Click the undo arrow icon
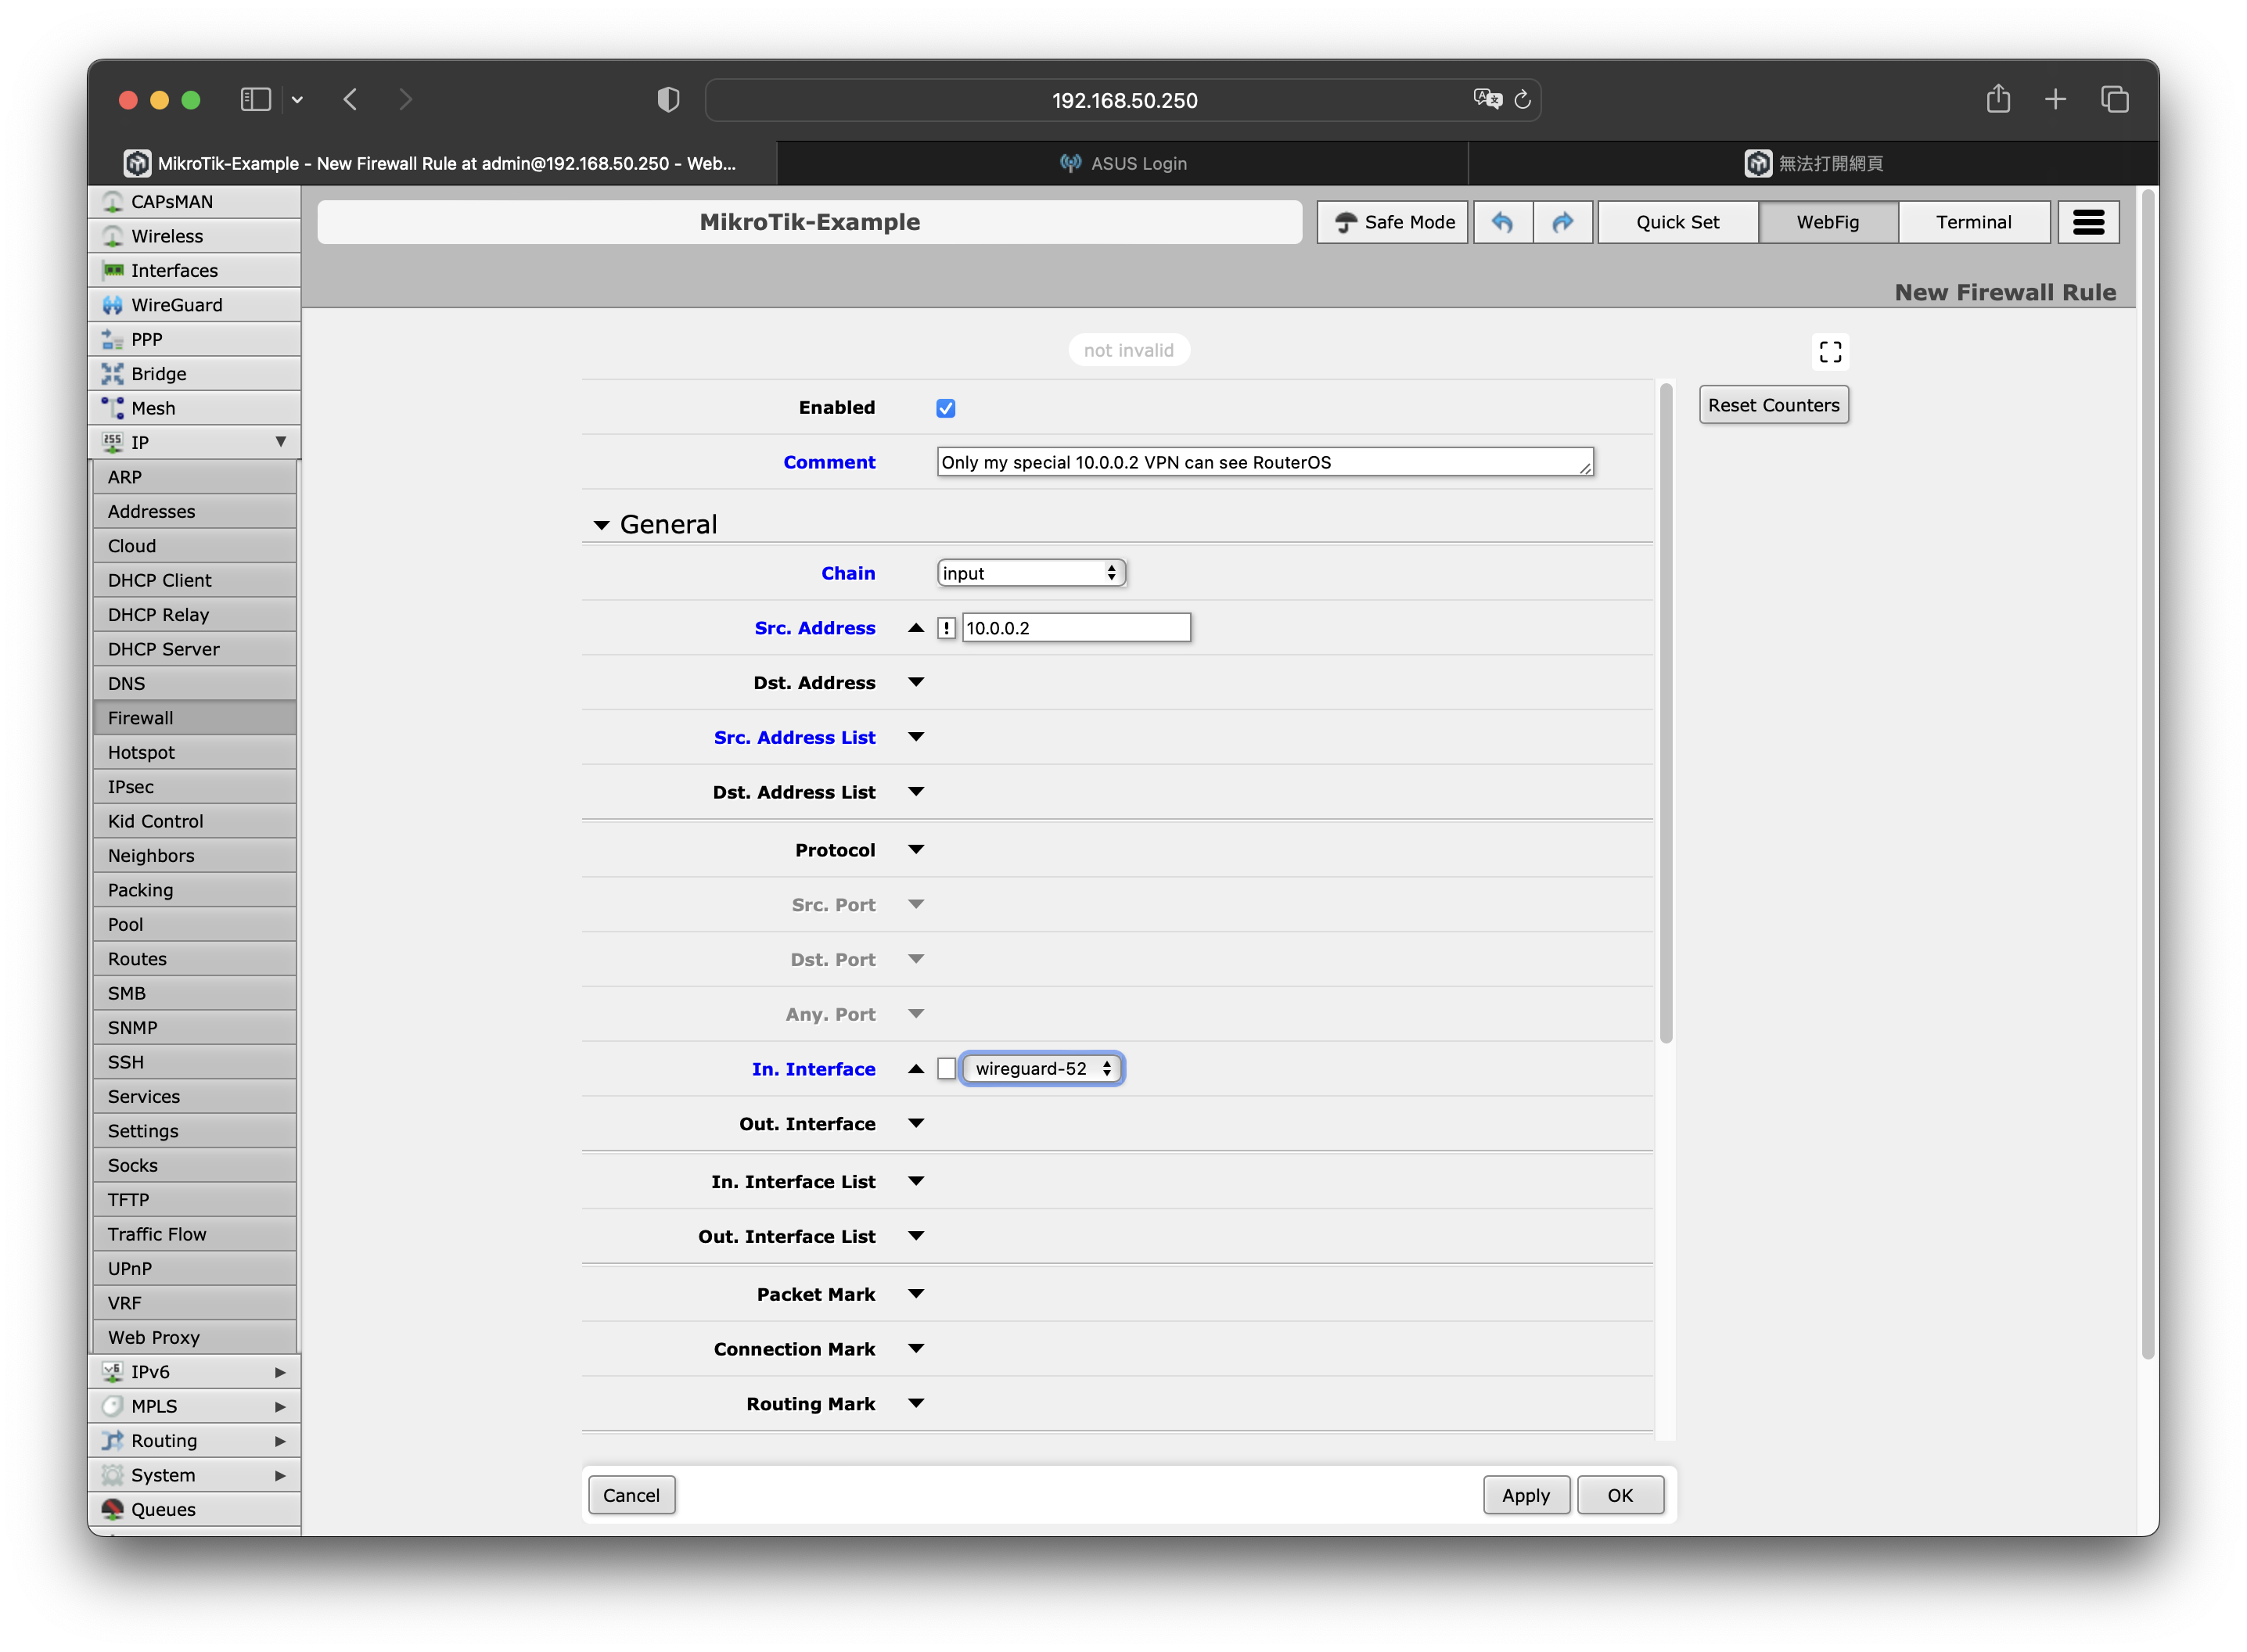Image resolution: width=2247 pixels, height=1652 pixels. pyautogui.click(x=1502, y=222)
